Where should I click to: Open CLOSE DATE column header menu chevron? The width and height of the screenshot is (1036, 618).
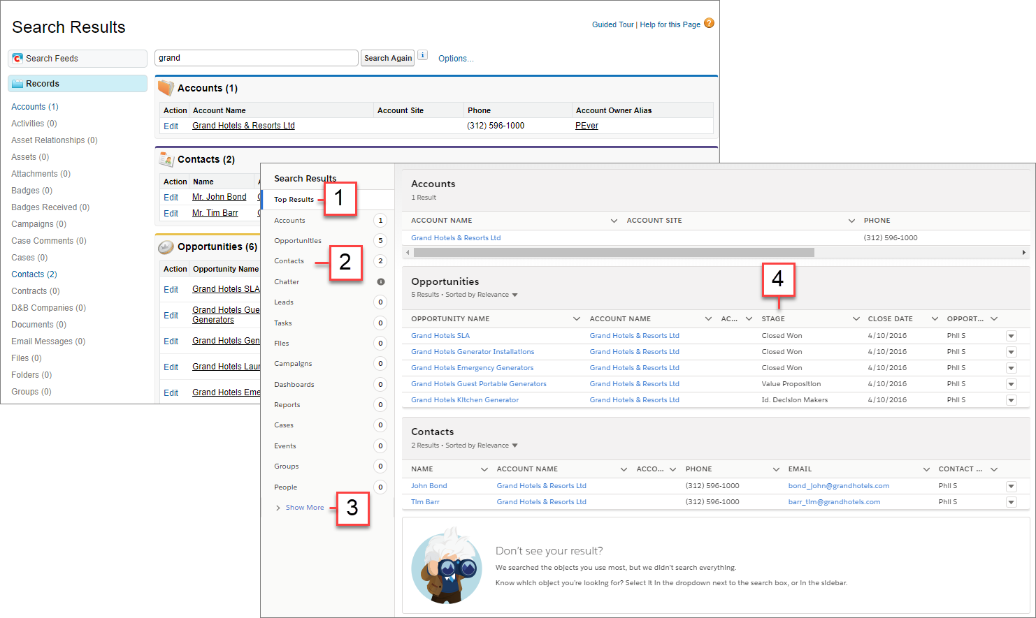tap(935, 318)
